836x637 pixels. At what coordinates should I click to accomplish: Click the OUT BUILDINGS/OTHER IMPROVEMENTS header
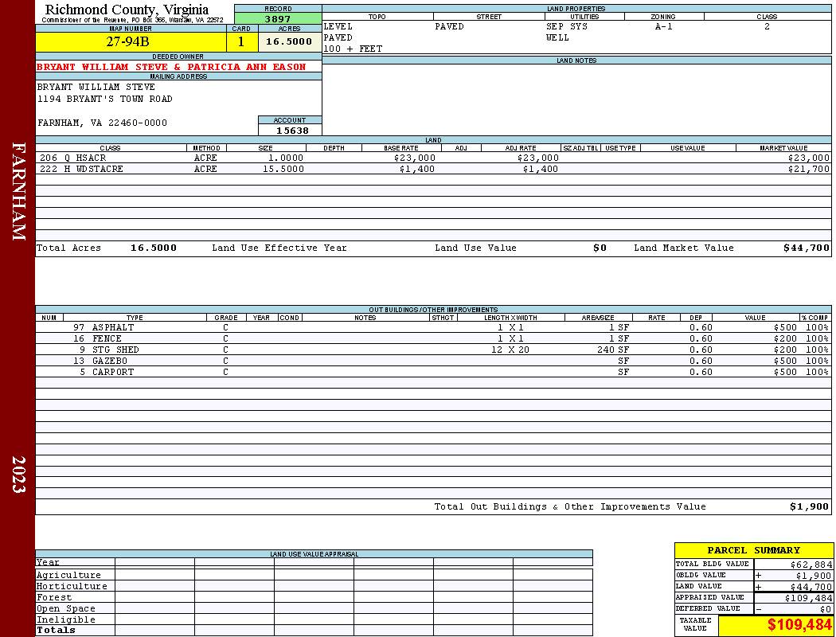433,310
